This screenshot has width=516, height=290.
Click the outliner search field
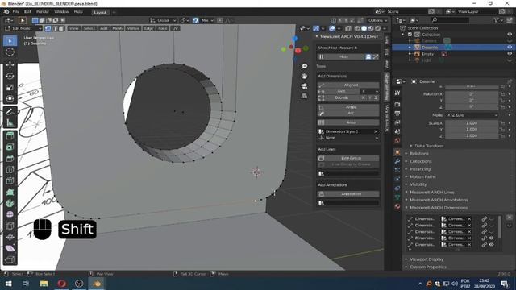pos(450,20)
